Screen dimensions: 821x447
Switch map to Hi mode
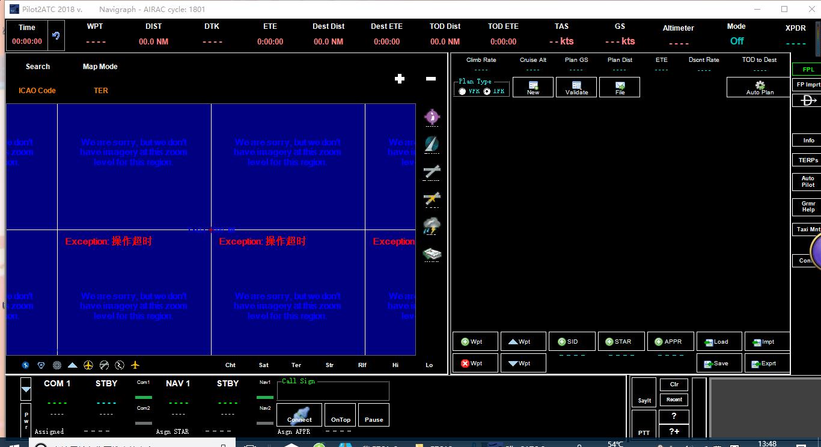pos(395,365)
